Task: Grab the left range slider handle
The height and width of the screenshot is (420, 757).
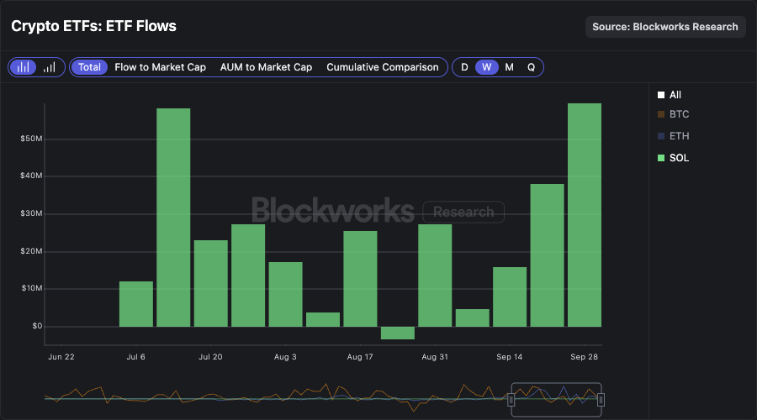Action: pyautogui.click(x=511, y=401)
